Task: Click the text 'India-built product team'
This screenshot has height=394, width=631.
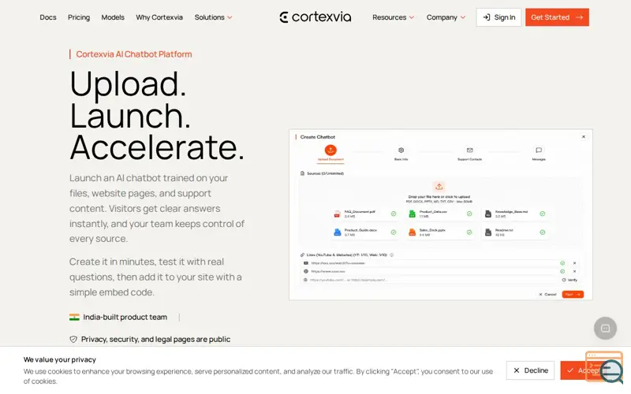Action: [x=125, y=318]
